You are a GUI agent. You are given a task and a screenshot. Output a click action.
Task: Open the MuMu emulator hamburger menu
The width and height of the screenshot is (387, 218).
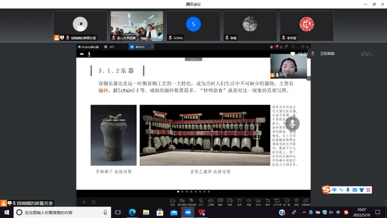pyautogui.click(x=286, y=47)
